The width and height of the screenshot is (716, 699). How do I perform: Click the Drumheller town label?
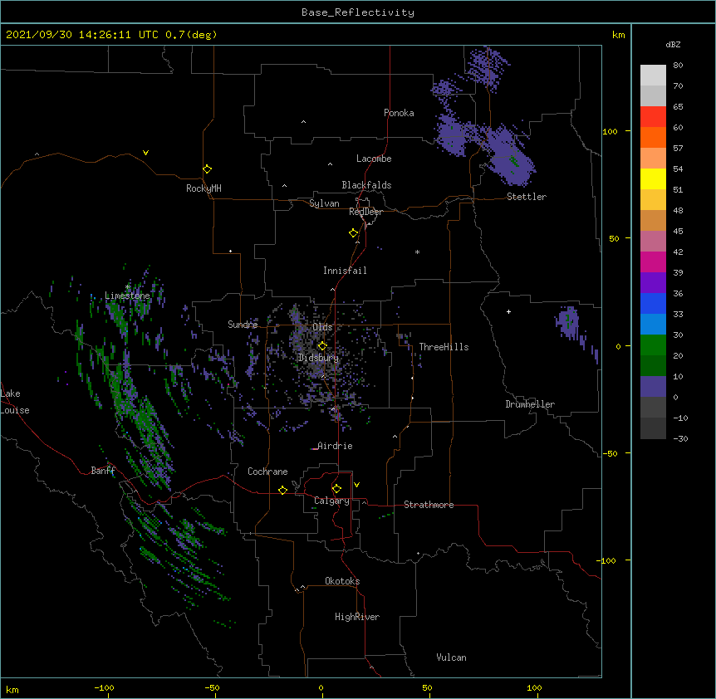(x=530, y=404)
